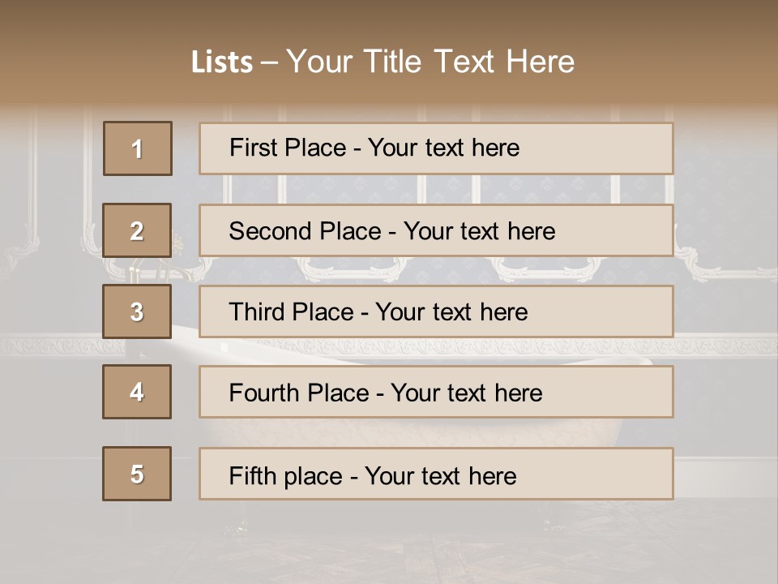Screen dimensions: 778x584
Task: Select the slide title 'Lists – Your Title Text Here'
Action: [x=383, y=62]
